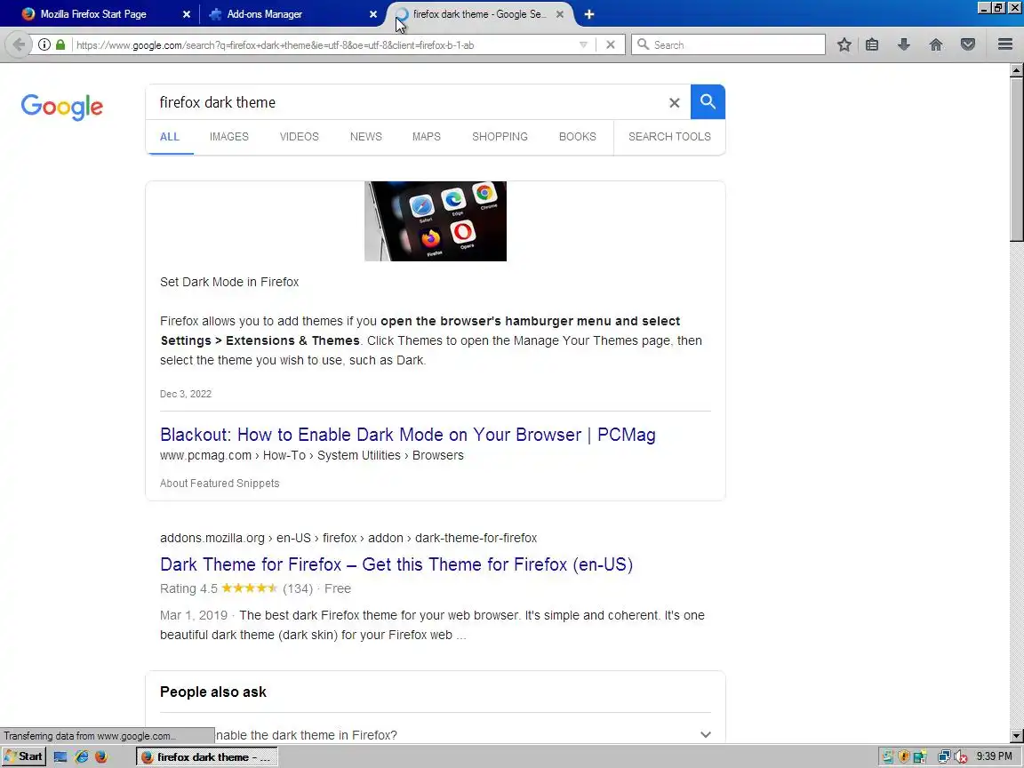The image size is (1024, 768).
Task: Launch Firefox from quick launch icon
Action: pos(101,757)
